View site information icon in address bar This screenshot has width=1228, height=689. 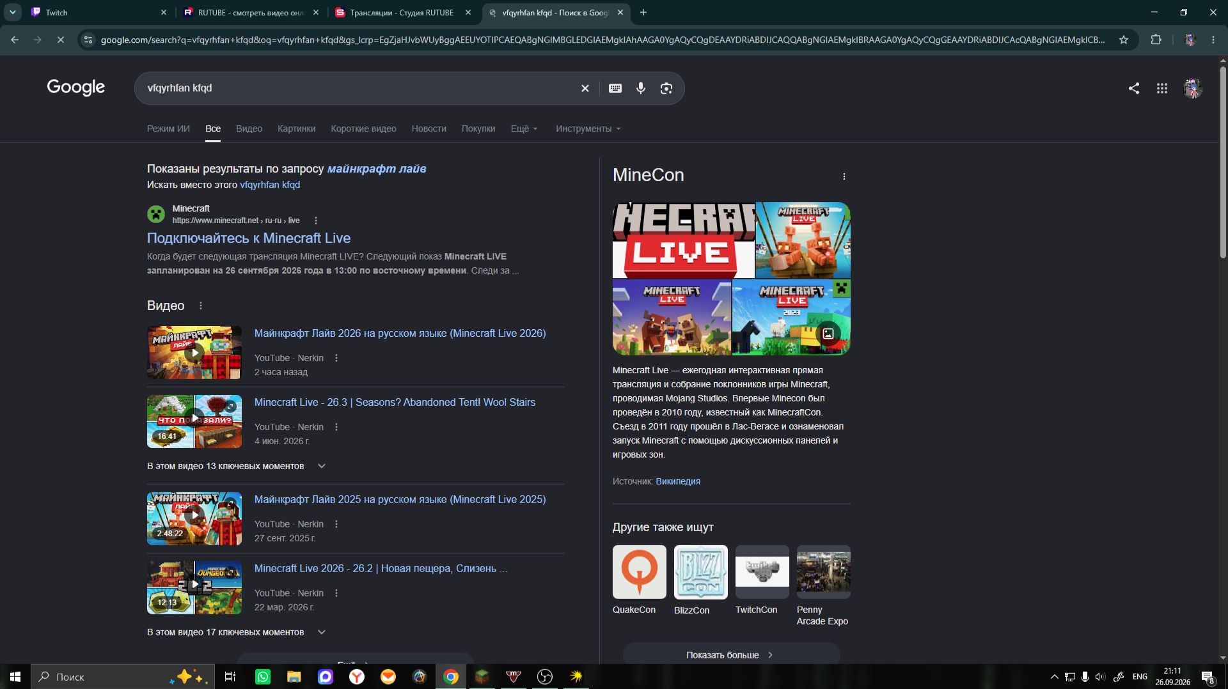(88, 40)
